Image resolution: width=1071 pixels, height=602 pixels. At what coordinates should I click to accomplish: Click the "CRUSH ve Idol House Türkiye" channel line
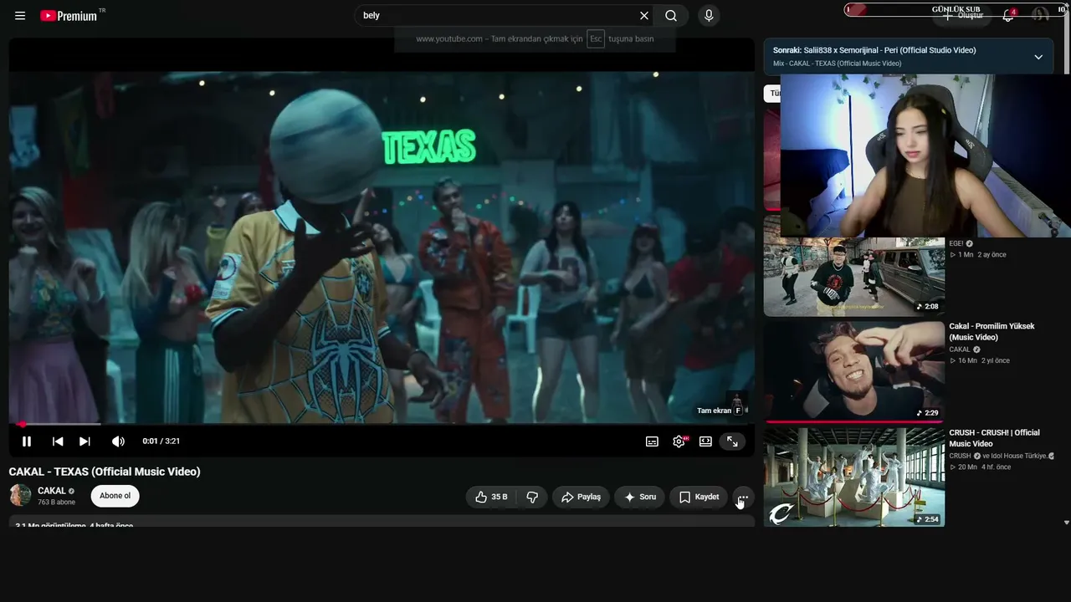click(1002, 456)
